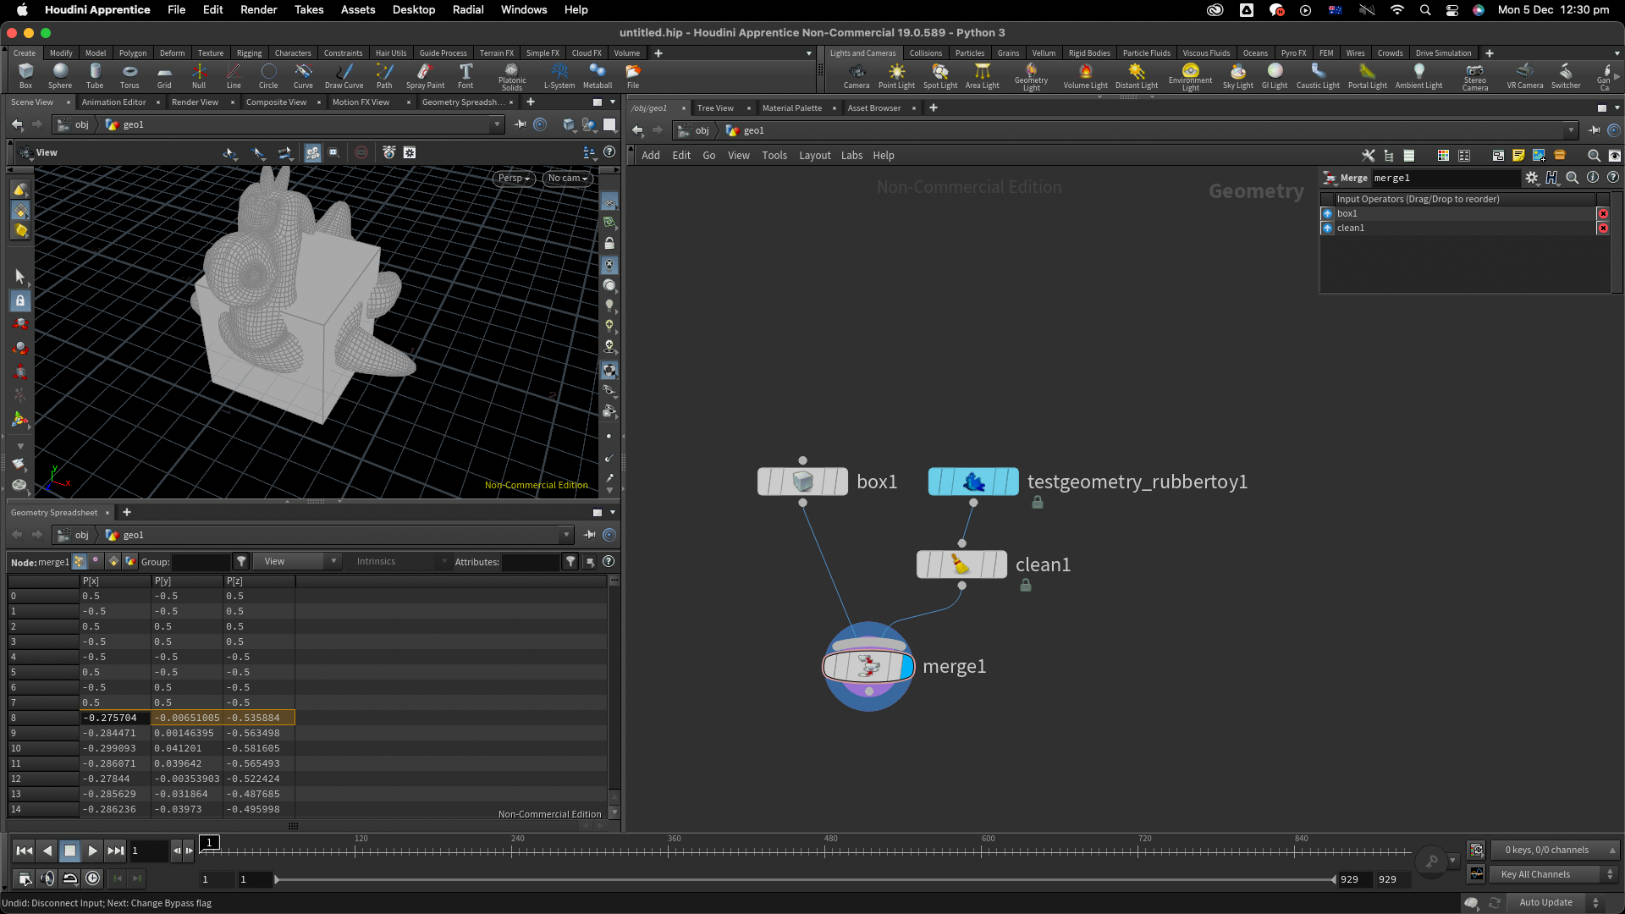Select the Spray Paint tool
Screen dimensions: 1625x914
tap(425, 74)
